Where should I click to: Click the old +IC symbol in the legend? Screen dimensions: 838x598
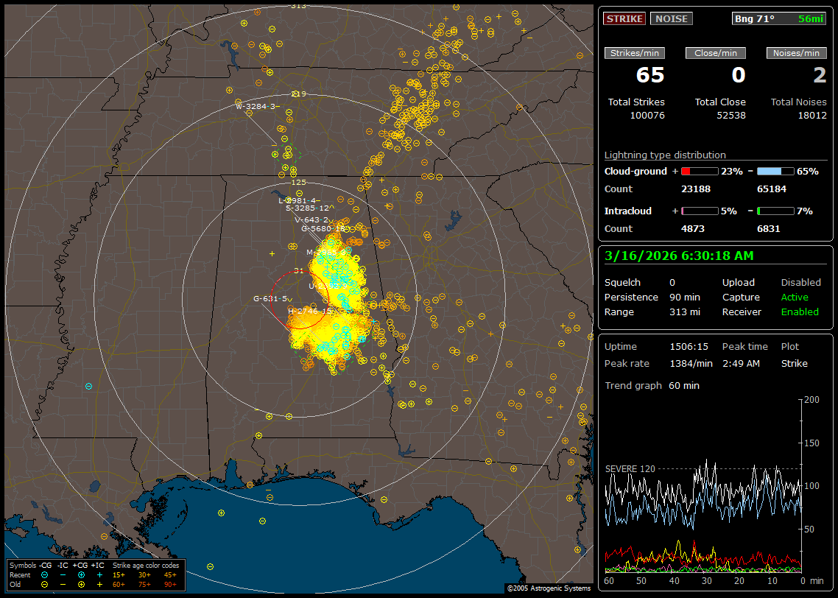coord(99,584)
